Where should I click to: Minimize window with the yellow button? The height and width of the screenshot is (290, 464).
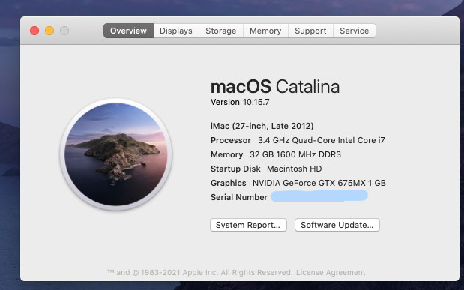[49, 31]
